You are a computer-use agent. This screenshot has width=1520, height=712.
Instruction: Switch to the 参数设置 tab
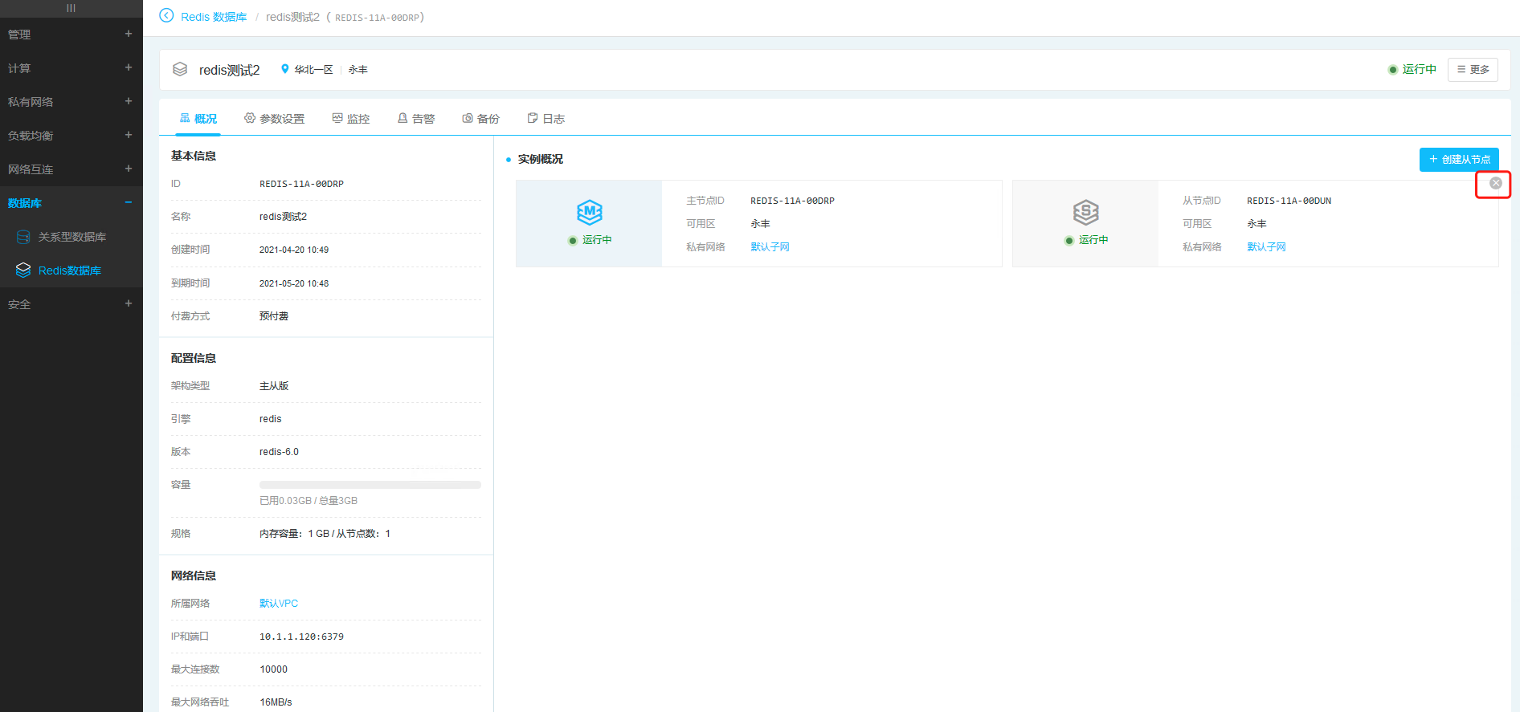(x=275, y=119)
